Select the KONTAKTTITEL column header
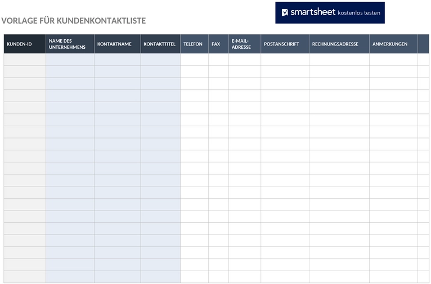Image resolution: width=431 pixels, height=284 pixels. click(160, 44)
